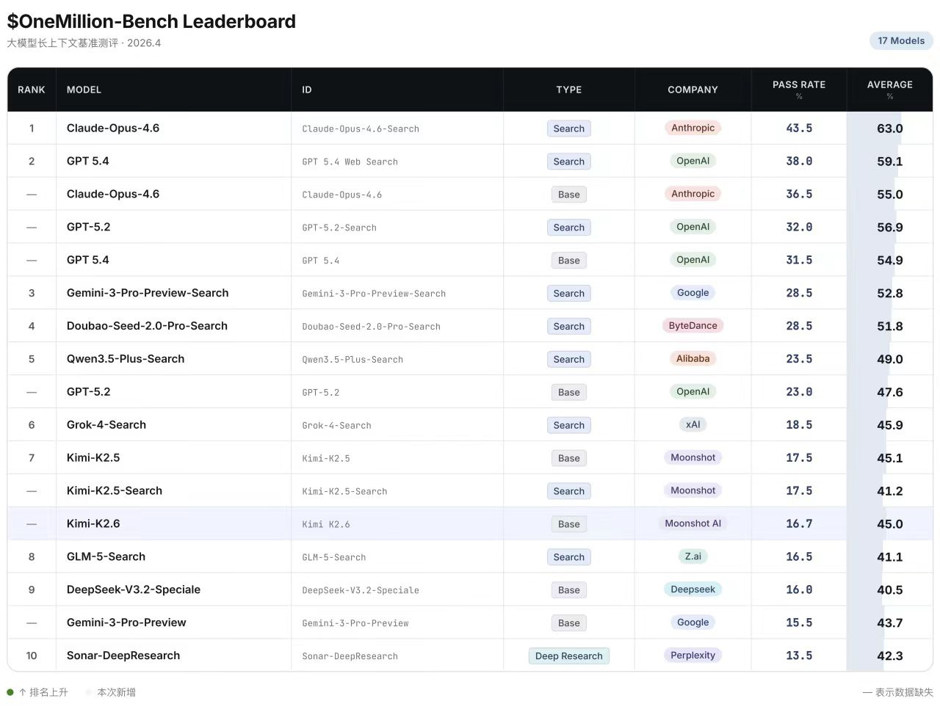Click the TYPE column header
940x726 pixels.
coord(568,90)
